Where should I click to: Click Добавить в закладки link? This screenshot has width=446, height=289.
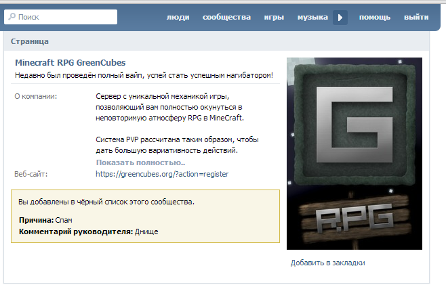click(327, 263)
